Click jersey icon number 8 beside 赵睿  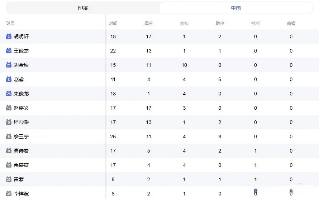coord(9,79)
